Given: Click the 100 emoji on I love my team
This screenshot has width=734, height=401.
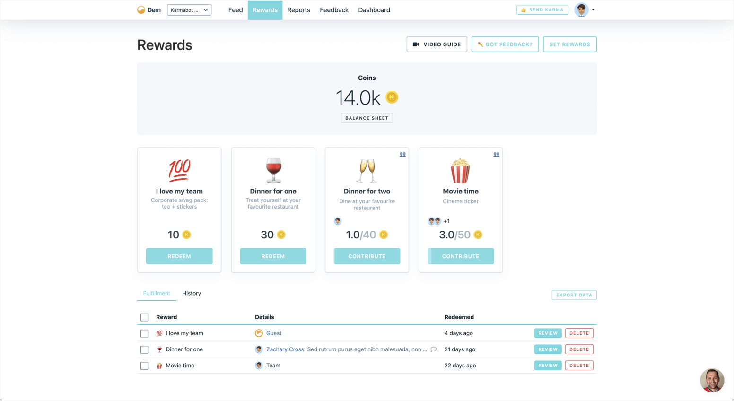Looking at the screenshot, I should coord(179,171).
